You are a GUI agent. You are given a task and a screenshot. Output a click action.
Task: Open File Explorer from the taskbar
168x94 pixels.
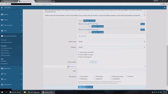coord(25,92)
